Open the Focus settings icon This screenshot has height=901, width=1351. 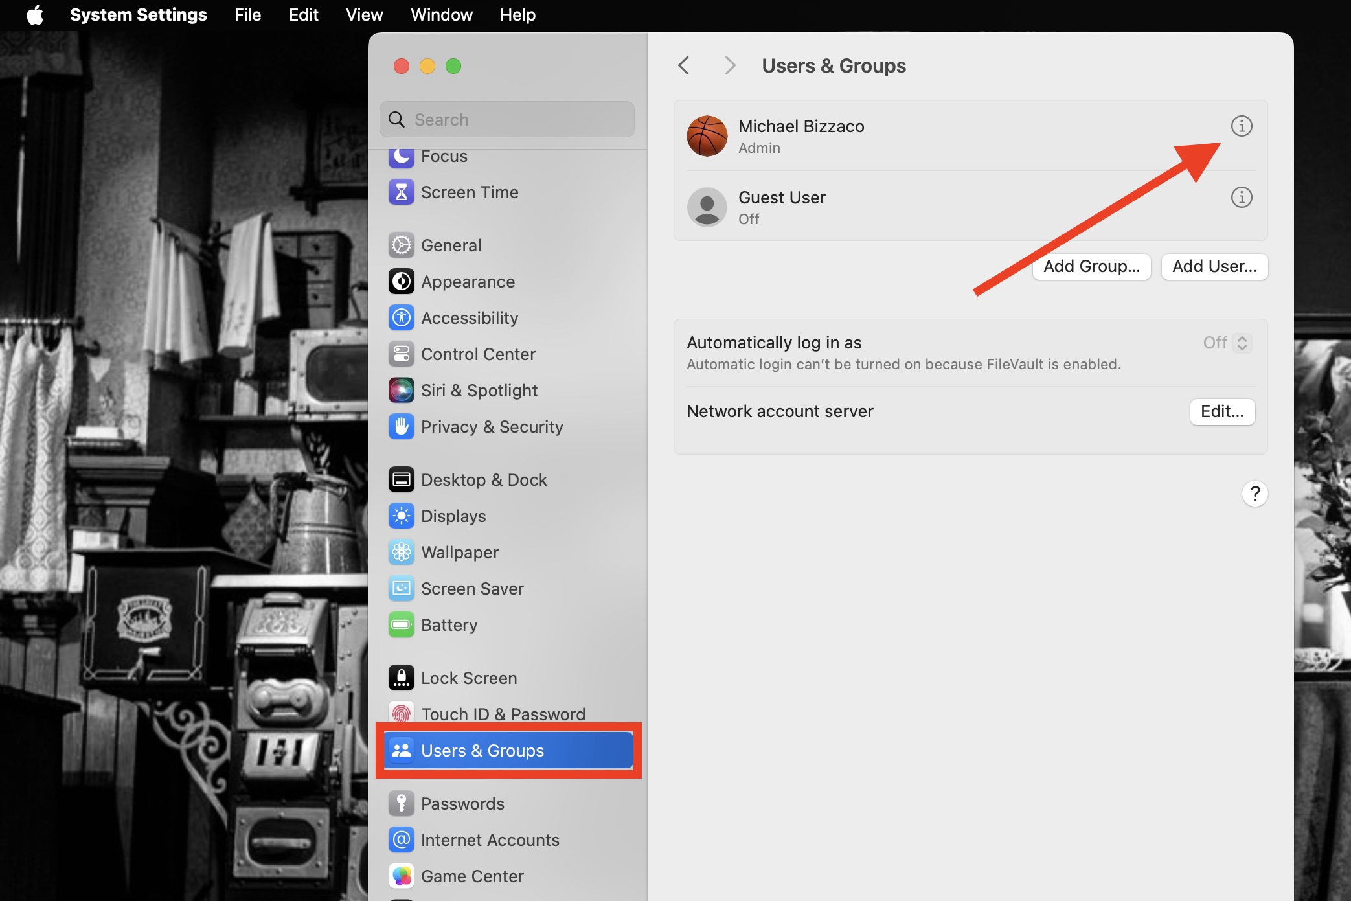(401, 157)
